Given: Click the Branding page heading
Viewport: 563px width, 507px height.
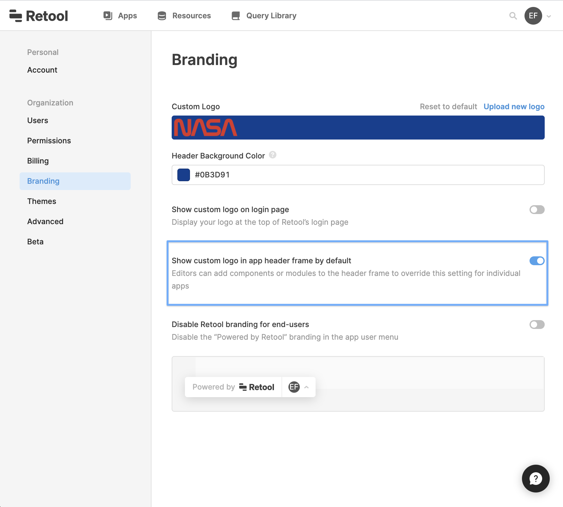Looking at the screenshot, I should point(204,60).
